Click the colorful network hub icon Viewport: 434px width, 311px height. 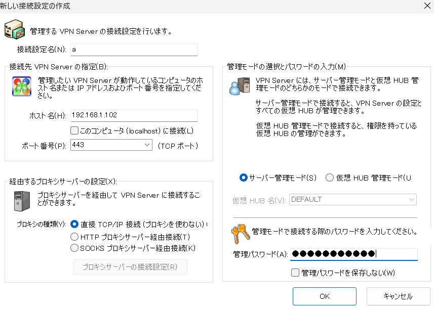[22, 86]
